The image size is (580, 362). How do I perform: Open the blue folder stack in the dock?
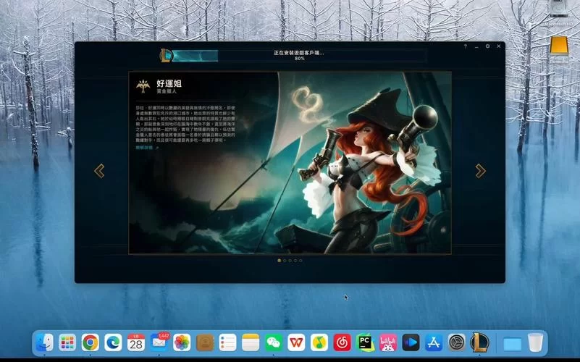point(513,343)
